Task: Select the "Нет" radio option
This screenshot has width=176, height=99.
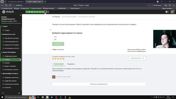Action: click(53, 37)
